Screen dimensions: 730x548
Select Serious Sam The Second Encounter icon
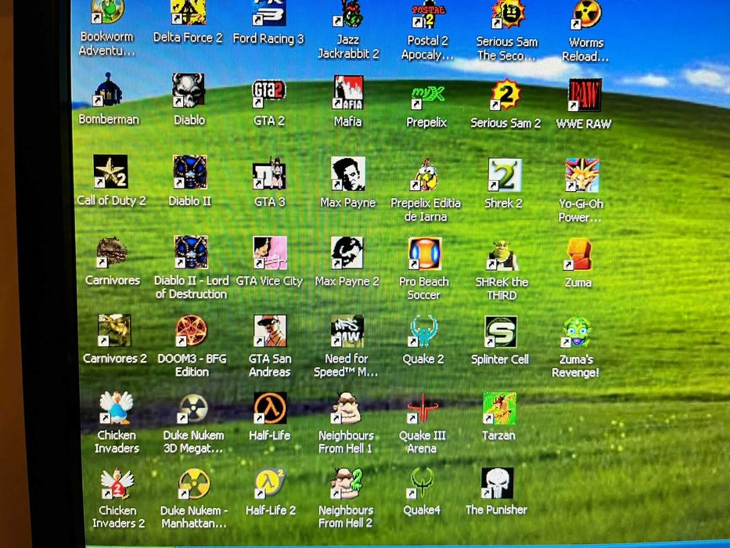[x=508, y=14]
